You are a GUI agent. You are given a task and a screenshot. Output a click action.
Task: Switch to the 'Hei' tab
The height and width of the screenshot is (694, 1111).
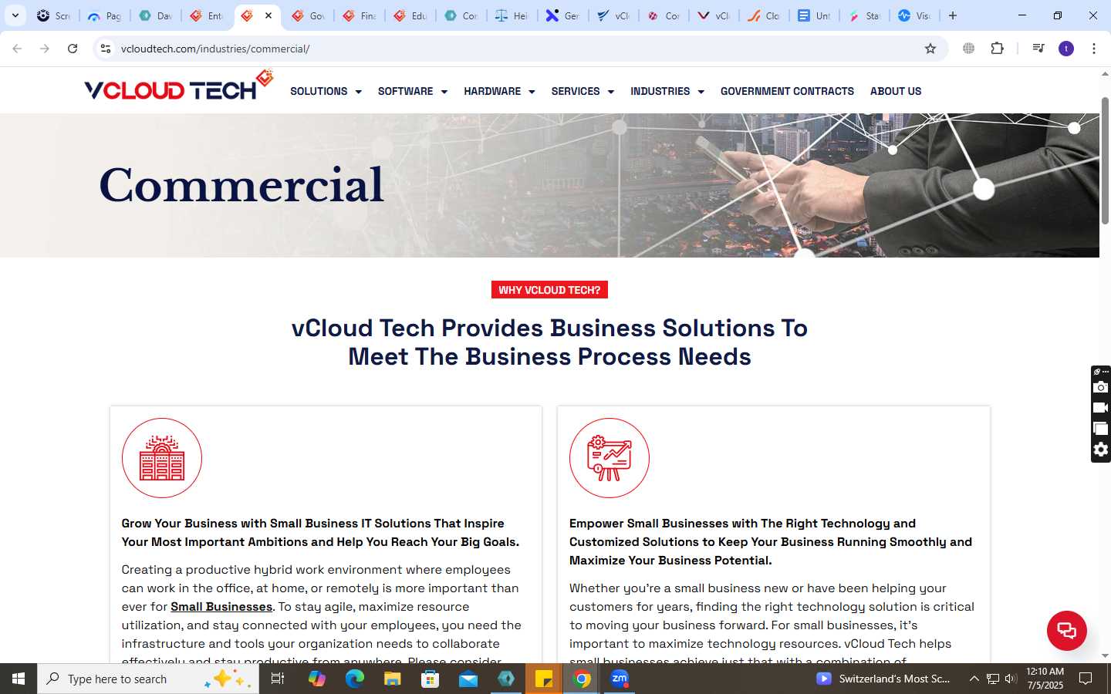pyautogui.click(x=512, y=15)
